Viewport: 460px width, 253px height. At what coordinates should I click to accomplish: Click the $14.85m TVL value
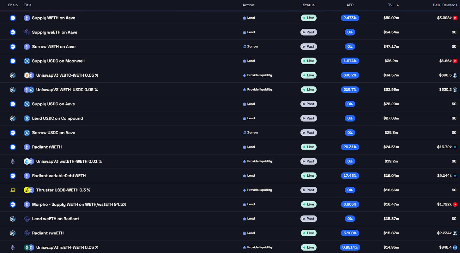pos(391,248)
